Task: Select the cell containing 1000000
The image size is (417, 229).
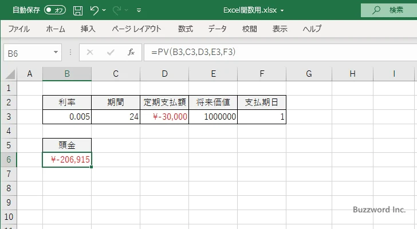Action: click(213, 117)
